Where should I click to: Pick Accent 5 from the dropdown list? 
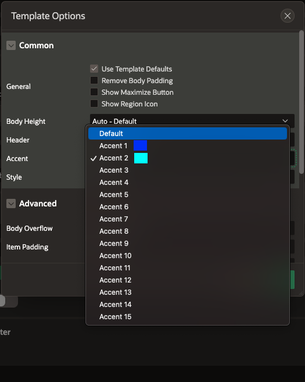(x=188, y=195)
